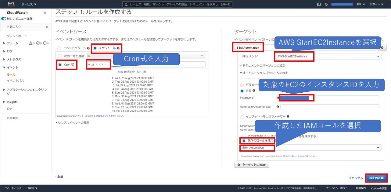Image resolution: width=391 pixels, height=192 pixels.
Task: Open the CloudShell terminal icon
Action: point(319,4)
